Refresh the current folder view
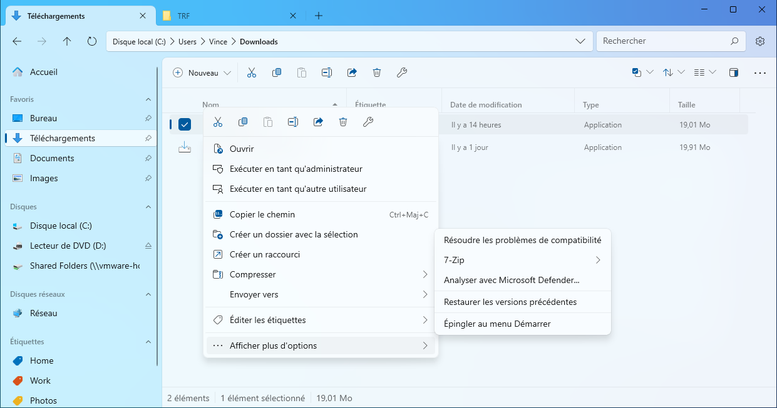This screenshot has width=777, height=408. 92,42
